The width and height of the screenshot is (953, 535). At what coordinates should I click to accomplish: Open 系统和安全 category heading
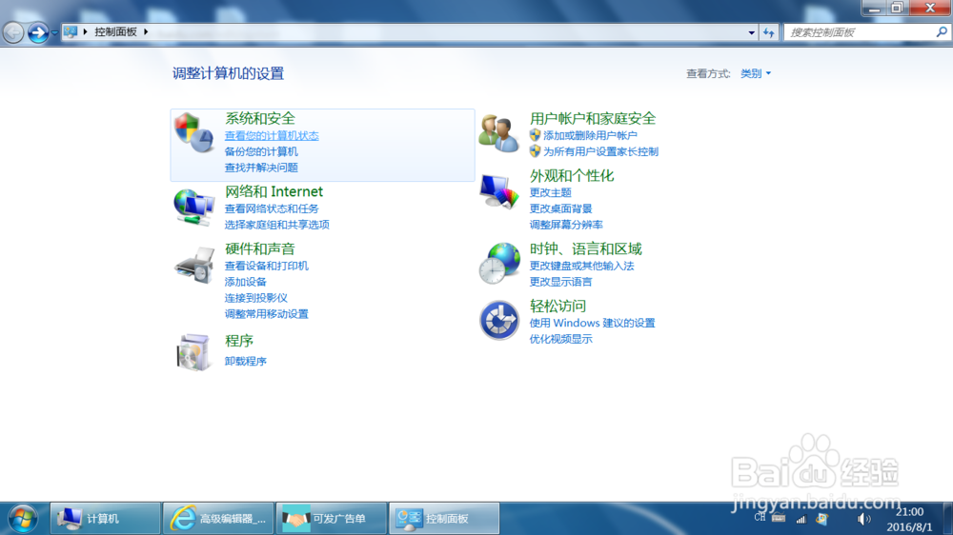coord(259,118)
